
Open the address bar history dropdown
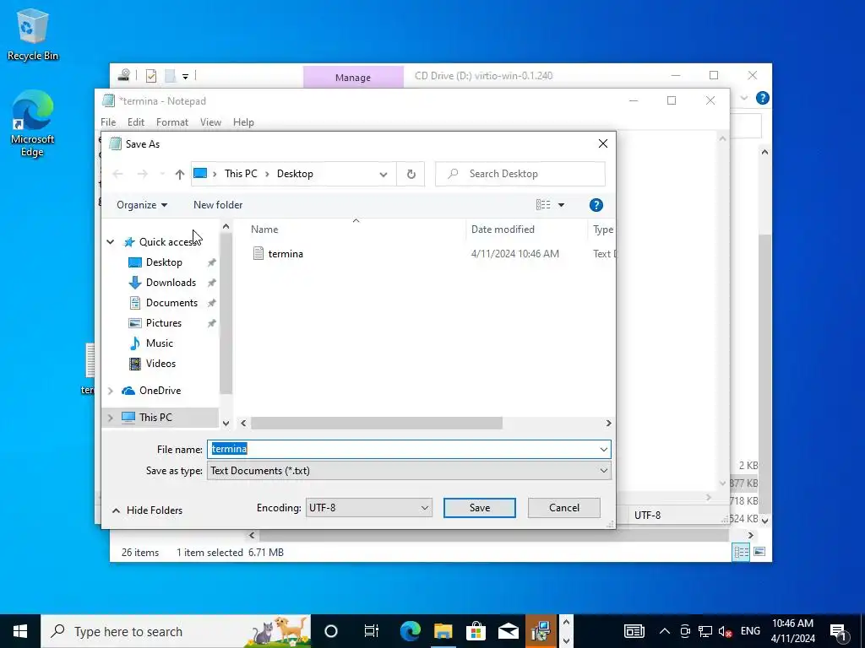click(384, 174)
